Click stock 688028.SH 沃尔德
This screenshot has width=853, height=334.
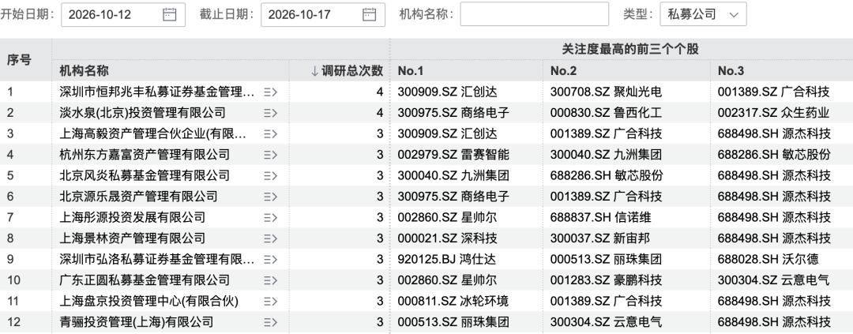coord(768,260)
